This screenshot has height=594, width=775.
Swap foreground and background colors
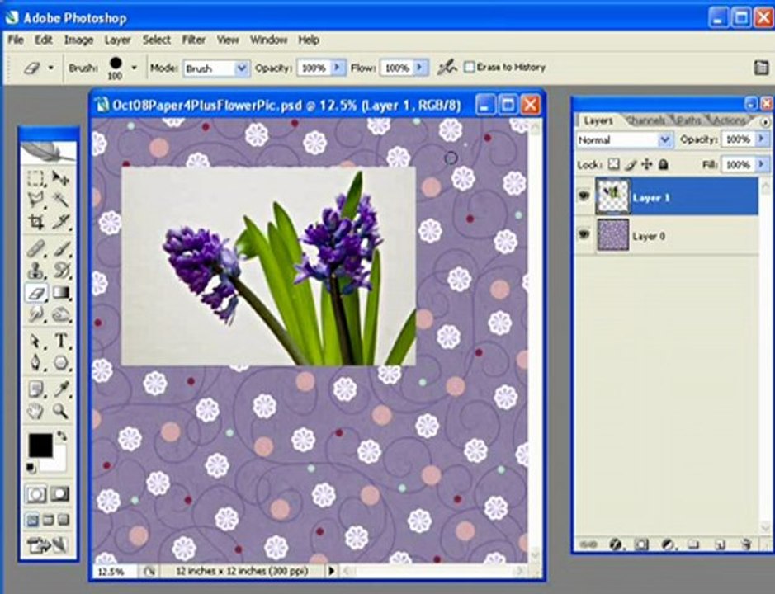(62, 436)
